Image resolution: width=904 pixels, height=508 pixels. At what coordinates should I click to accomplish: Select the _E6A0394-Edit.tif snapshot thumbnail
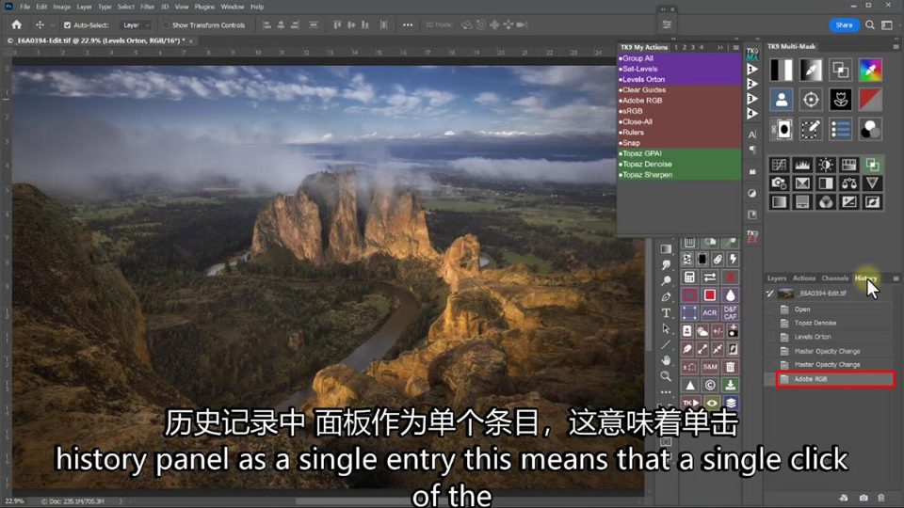coord(785,294)
